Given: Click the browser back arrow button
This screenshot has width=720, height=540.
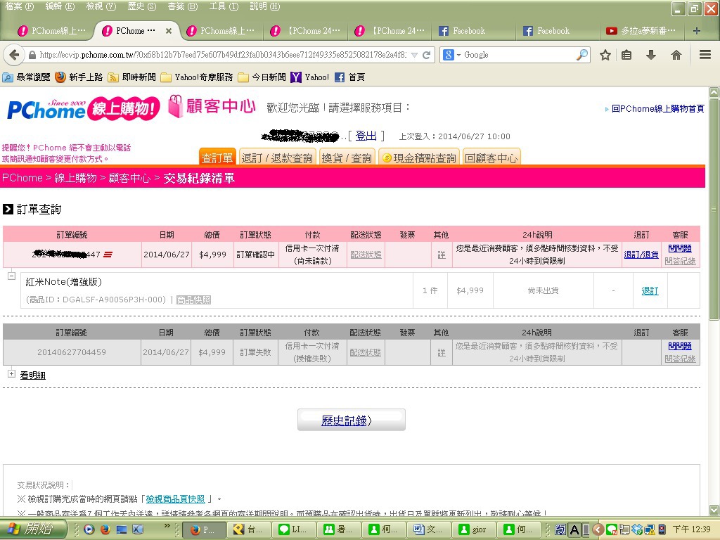Looking at the screenshot, I should pos(14,55).
